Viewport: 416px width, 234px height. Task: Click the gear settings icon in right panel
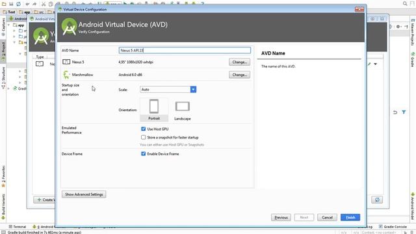click(x=398, y=27)
